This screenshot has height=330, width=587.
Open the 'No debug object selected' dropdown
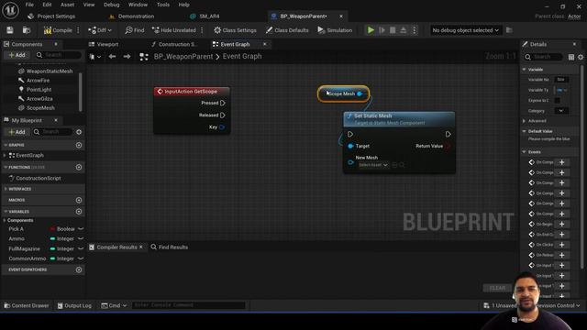pos(465,30)
